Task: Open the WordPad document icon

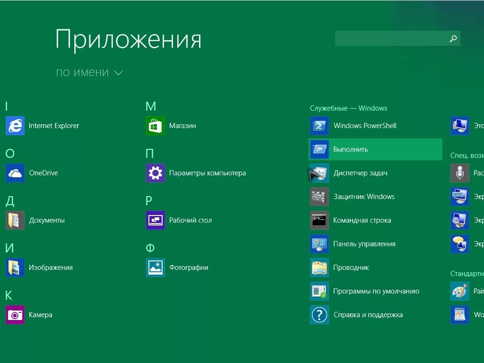Action: (x=459, y=314)
